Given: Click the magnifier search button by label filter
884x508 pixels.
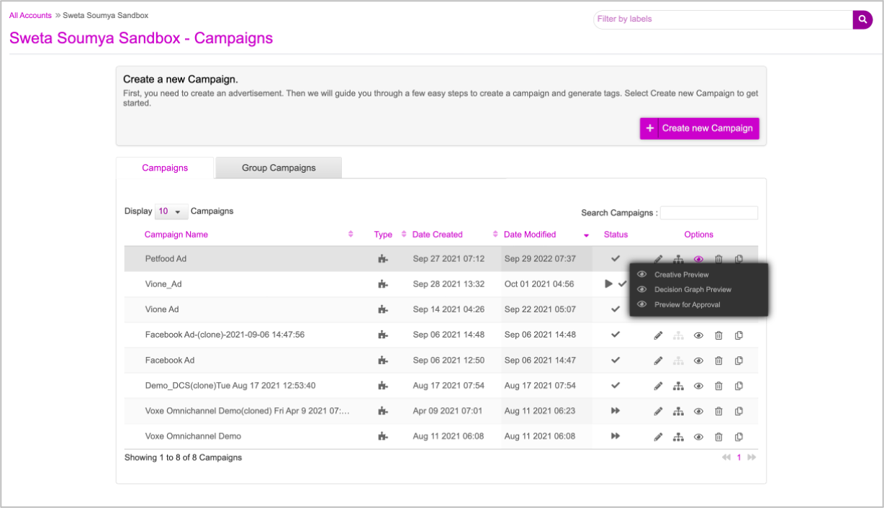Looking at the screenshot, I should coord(862,19).
